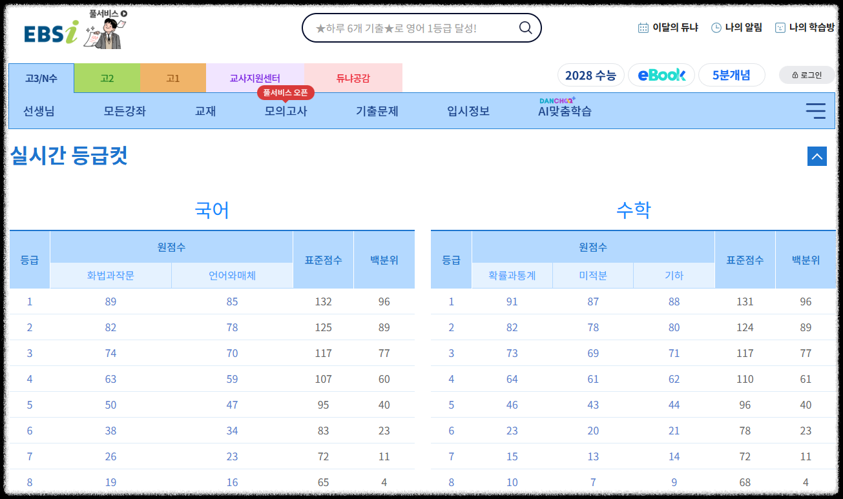The height and width of the screenshot is (499, 843).
Task: Click in the search input field
Action: (413, 28)
